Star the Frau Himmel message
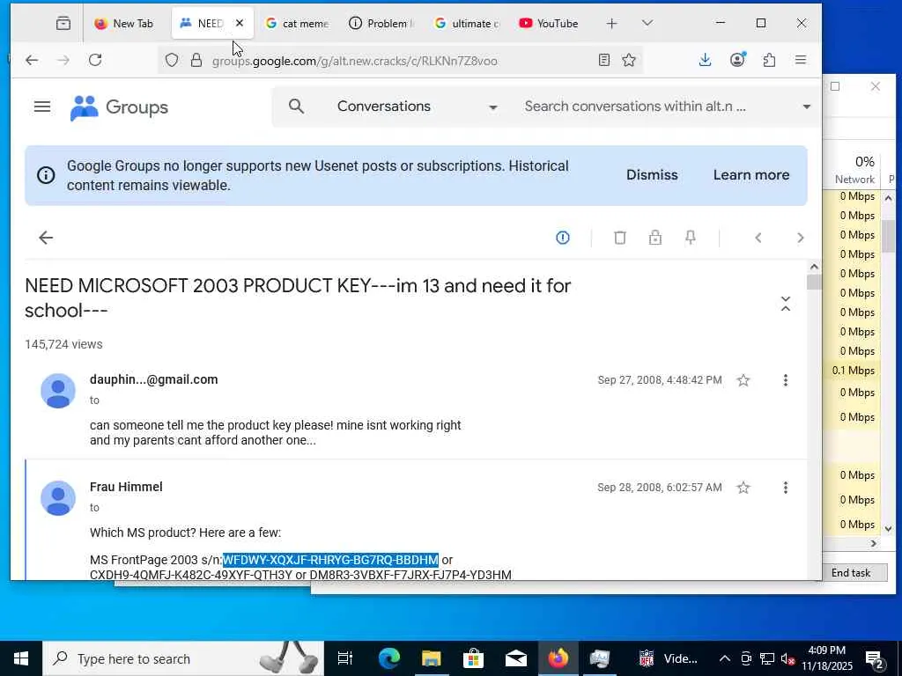Screen dimensions: 902x676 click(743, 488)
